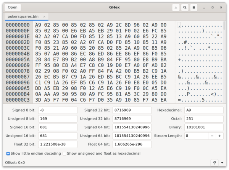The height and width of the screenshot is (170, 229).
Task: Open the hamburger main menu
Action: pyautogui.click(x=194, y=7)
